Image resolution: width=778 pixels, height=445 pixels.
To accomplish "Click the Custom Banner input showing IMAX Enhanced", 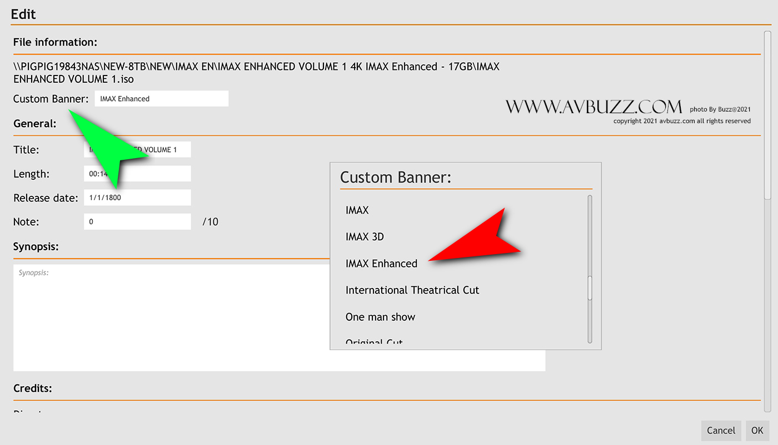I will [162, 99].
